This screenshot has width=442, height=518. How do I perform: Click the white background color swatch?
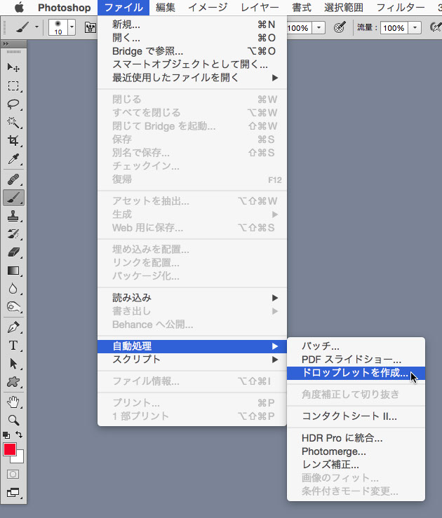[20, 458]
